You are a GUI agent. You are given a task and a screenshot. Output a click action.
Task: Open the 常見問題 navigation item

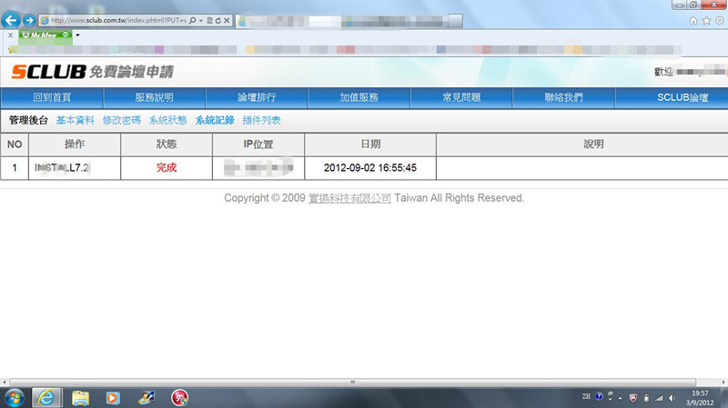point(461,97)
